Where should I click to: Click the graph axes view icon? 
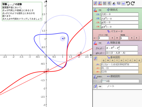[x=119, y=3]
